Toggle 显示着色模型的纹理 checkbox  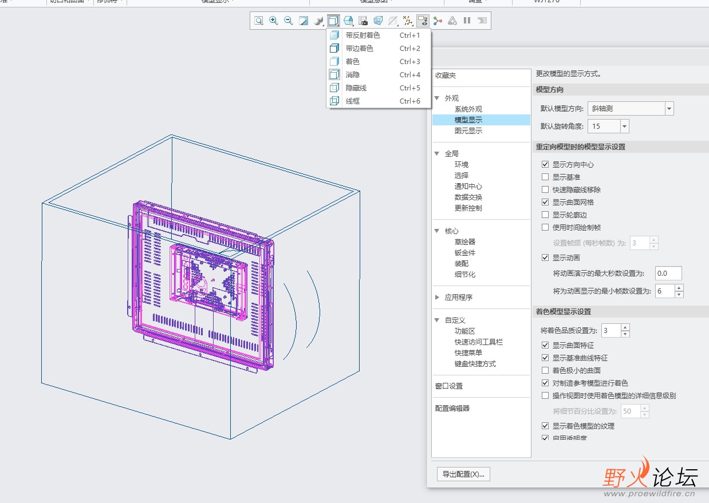[x=545, y=426]
